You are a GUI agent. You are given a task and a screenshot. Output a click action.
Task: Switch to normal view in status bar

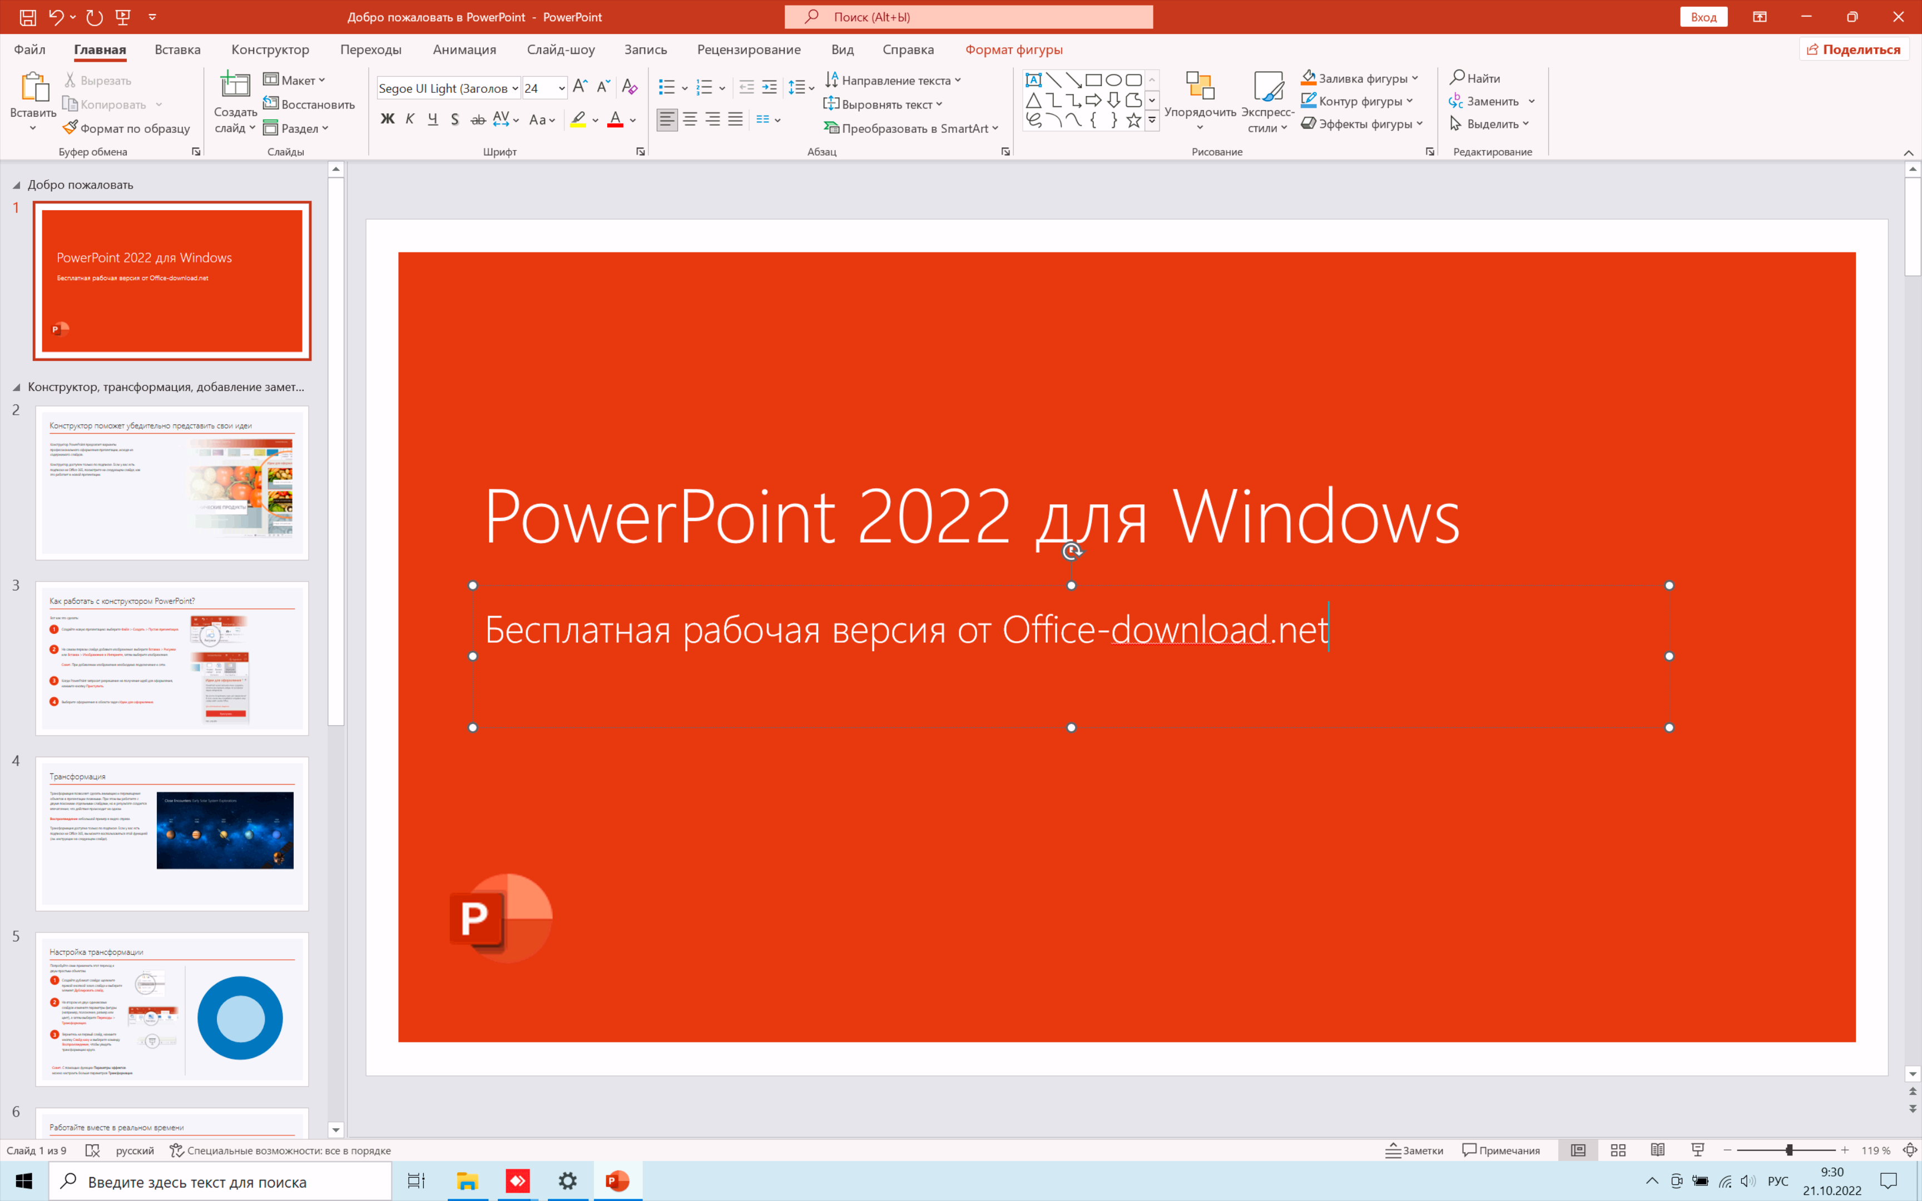[1578, 1150]
